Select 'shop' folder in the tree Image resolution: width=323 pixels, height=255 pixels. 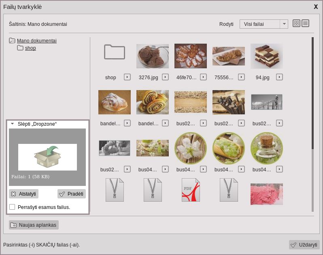pos(30,48)
